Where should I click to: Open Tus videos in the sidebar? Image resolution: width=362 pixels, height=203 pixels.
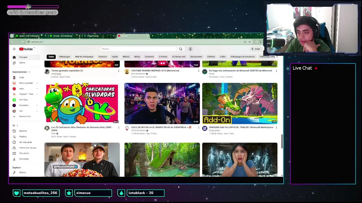(x=25, y=153)
